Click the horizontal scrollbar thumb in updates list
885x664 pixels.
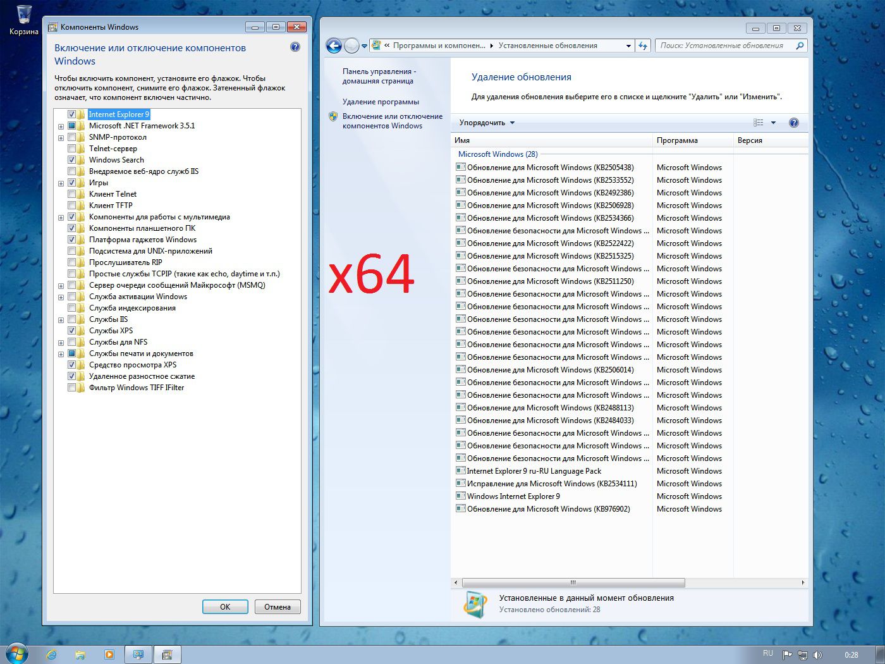tap(573, 582)
